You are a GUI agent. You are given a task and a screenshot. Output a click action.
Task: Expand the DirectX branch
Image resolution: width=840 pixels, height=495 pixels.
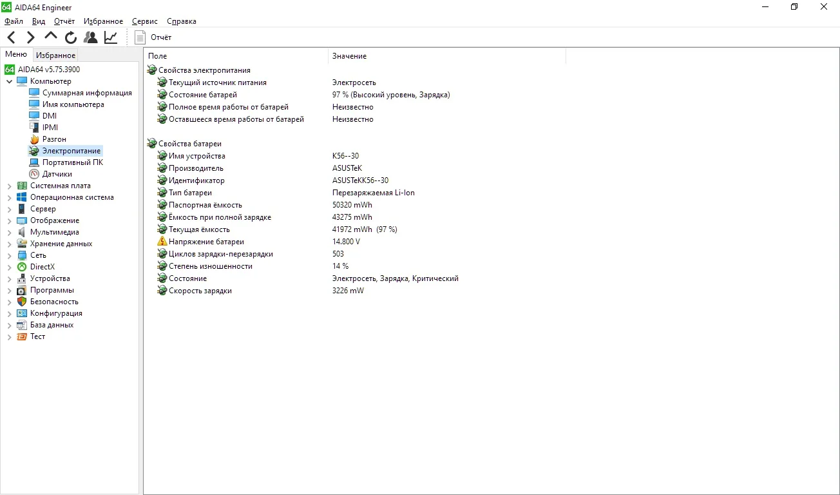[x=9, y=267]
